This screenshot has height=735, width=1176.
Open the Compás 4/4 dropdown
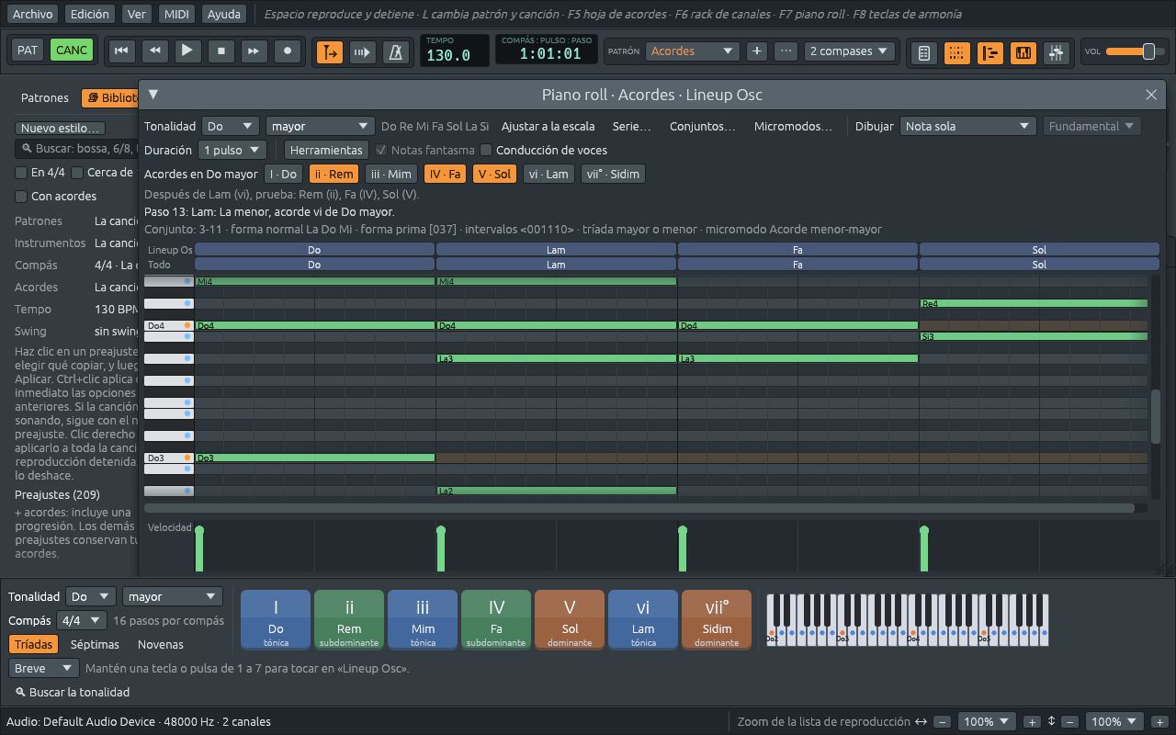tap(82, 620)
